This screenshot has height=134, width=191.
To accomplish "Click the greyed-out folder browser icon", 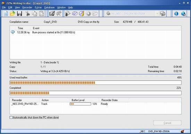I will [95, 13].
